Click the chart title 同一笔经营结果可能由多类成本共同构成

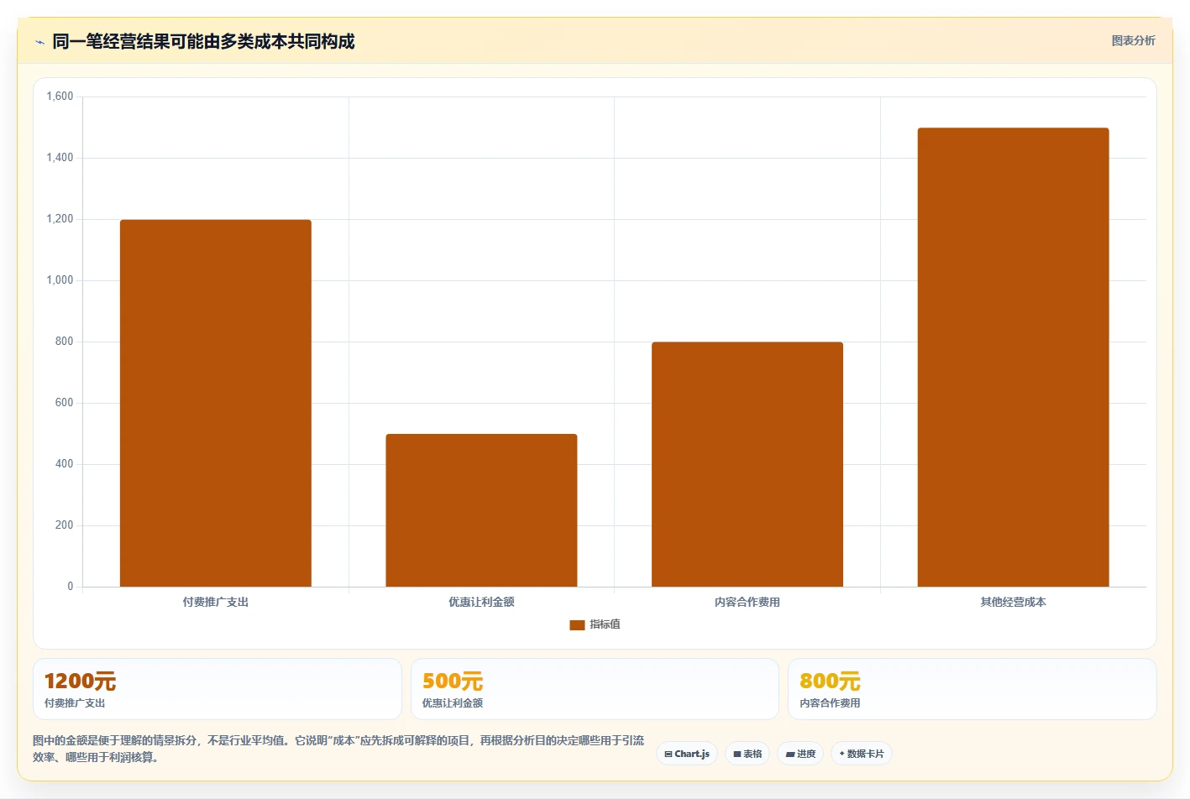click(203, 41)
